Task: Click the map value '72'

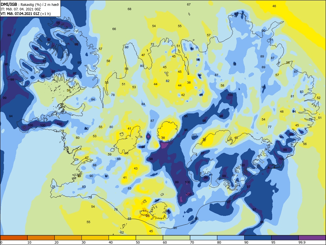Action: pos(152,44)
